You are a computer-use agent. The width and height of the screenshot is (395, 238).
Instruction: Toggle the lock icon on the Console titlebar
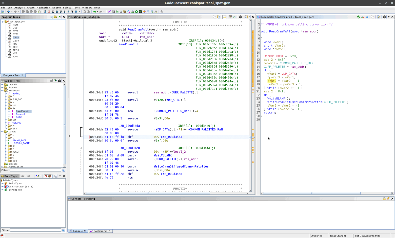[384, 199]
